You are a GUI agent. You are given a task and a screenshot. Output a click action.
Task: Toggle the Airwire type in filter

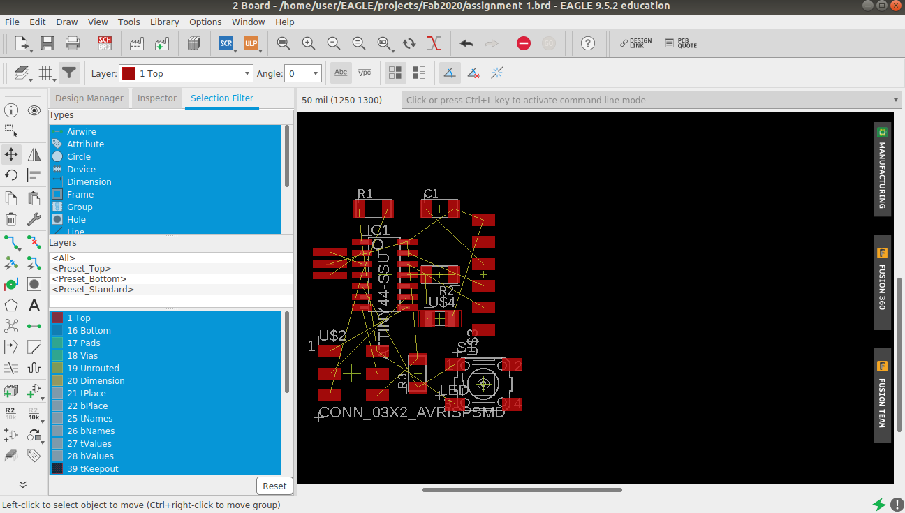coord(165,131)
